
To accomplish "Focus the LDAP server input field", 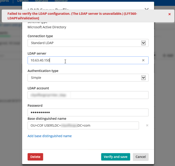I will [84, 60].
